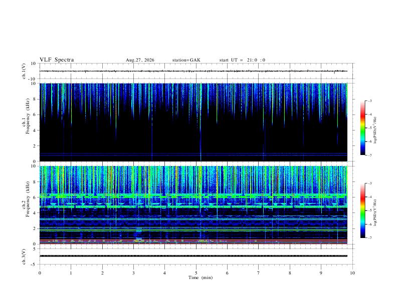This screenshot has height=306, width=397.
Task: Click the start UT time label
Action: (x=242, y=60)
